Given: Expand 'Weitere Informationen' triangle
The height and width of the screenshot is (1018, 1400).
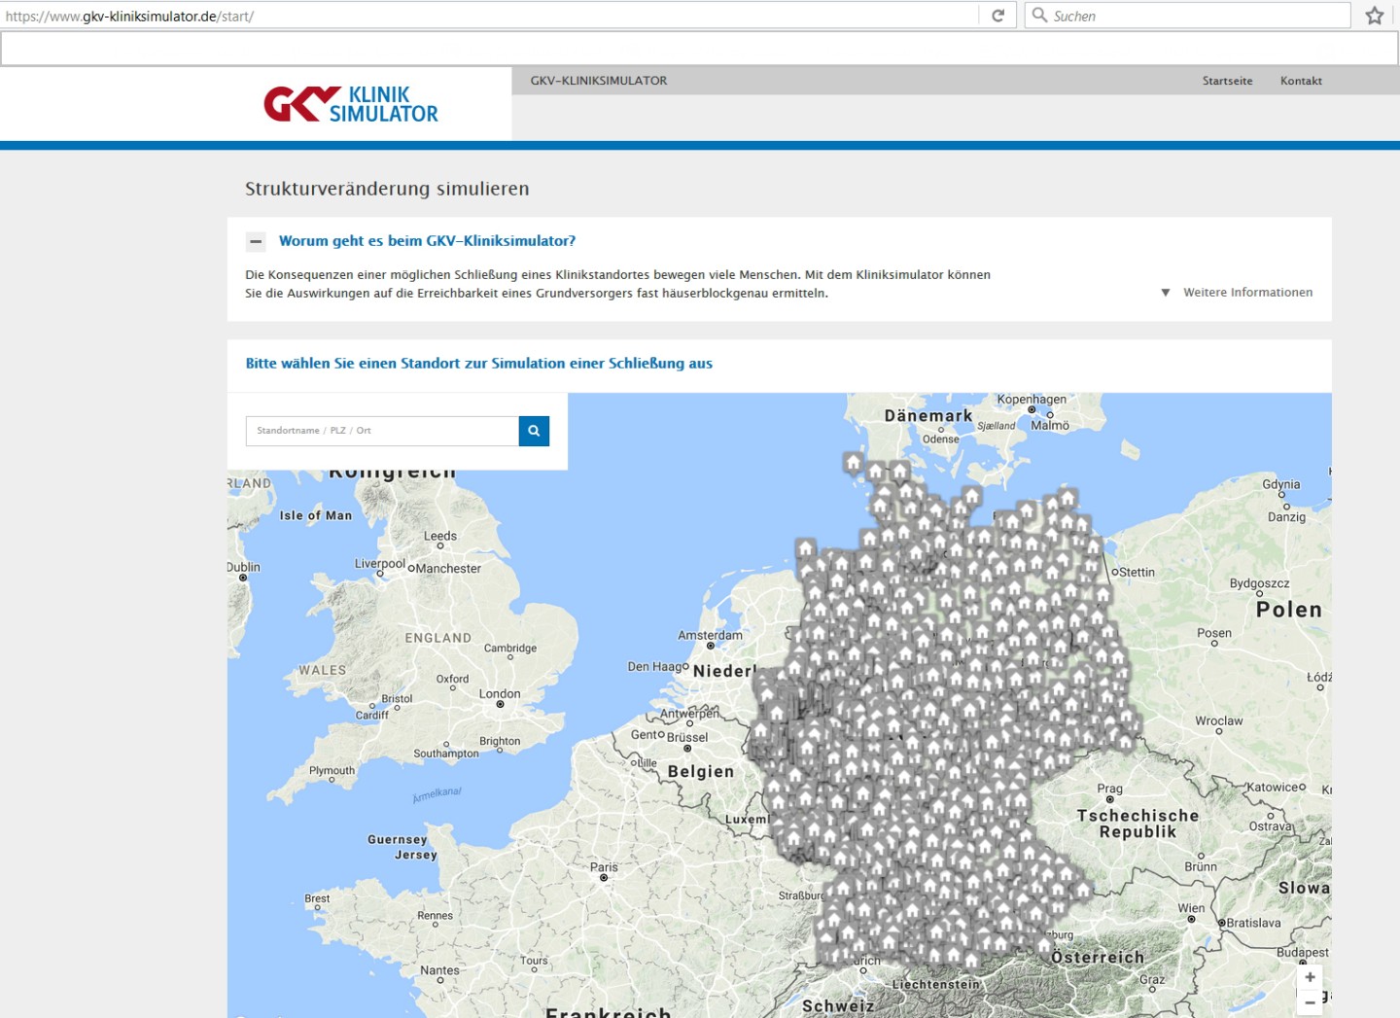Looking at the screenshot, I should (1165, 293).
